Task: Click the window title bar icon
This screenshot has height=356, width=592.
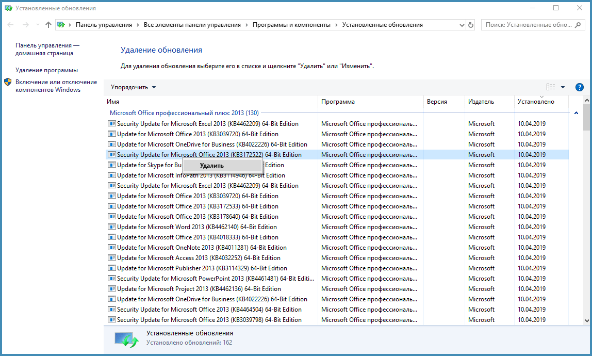Action: coord(9,8)
